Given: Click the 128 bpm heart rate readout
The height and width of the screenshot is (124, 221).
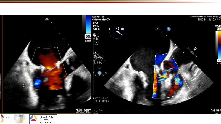Looking at the screenshot, I should [83, 110].
